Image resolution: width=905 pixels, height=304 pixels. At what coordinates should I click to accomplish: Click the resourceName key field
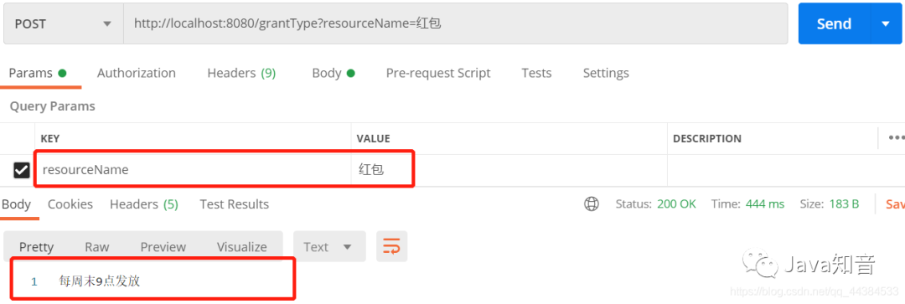click(194, 170)
